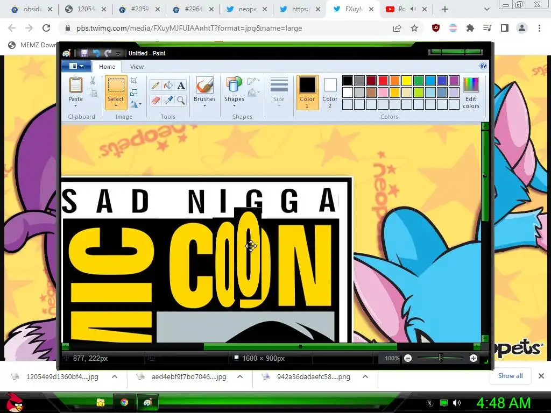551x413 pixels.
Task: Switch to the View ribbon tab
Action: tap(137, 67)
